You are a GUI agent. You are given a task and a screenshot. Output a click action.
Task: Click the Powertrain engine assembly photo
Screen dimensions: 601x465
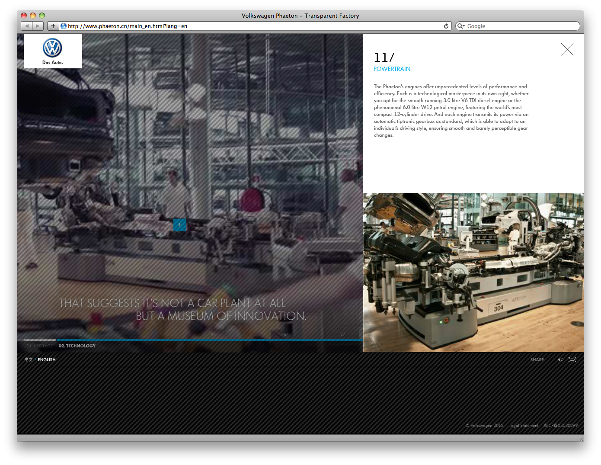[x=473, y=273]
